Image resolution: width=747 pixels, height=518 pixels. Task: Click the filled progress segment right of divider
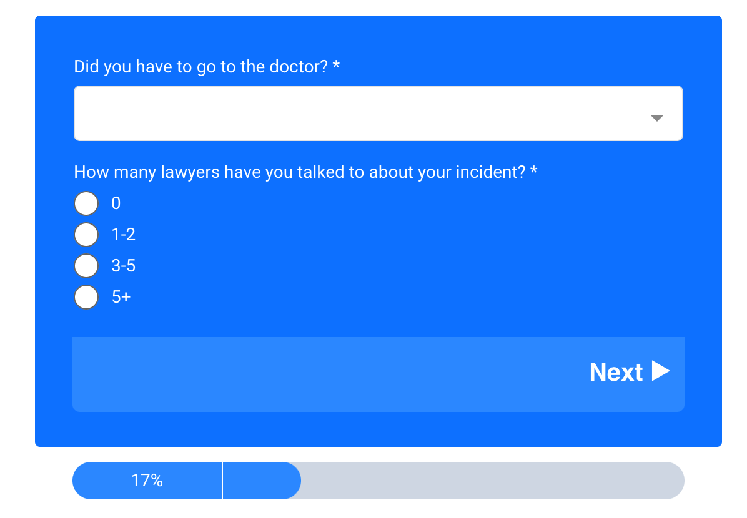point(261,481)
